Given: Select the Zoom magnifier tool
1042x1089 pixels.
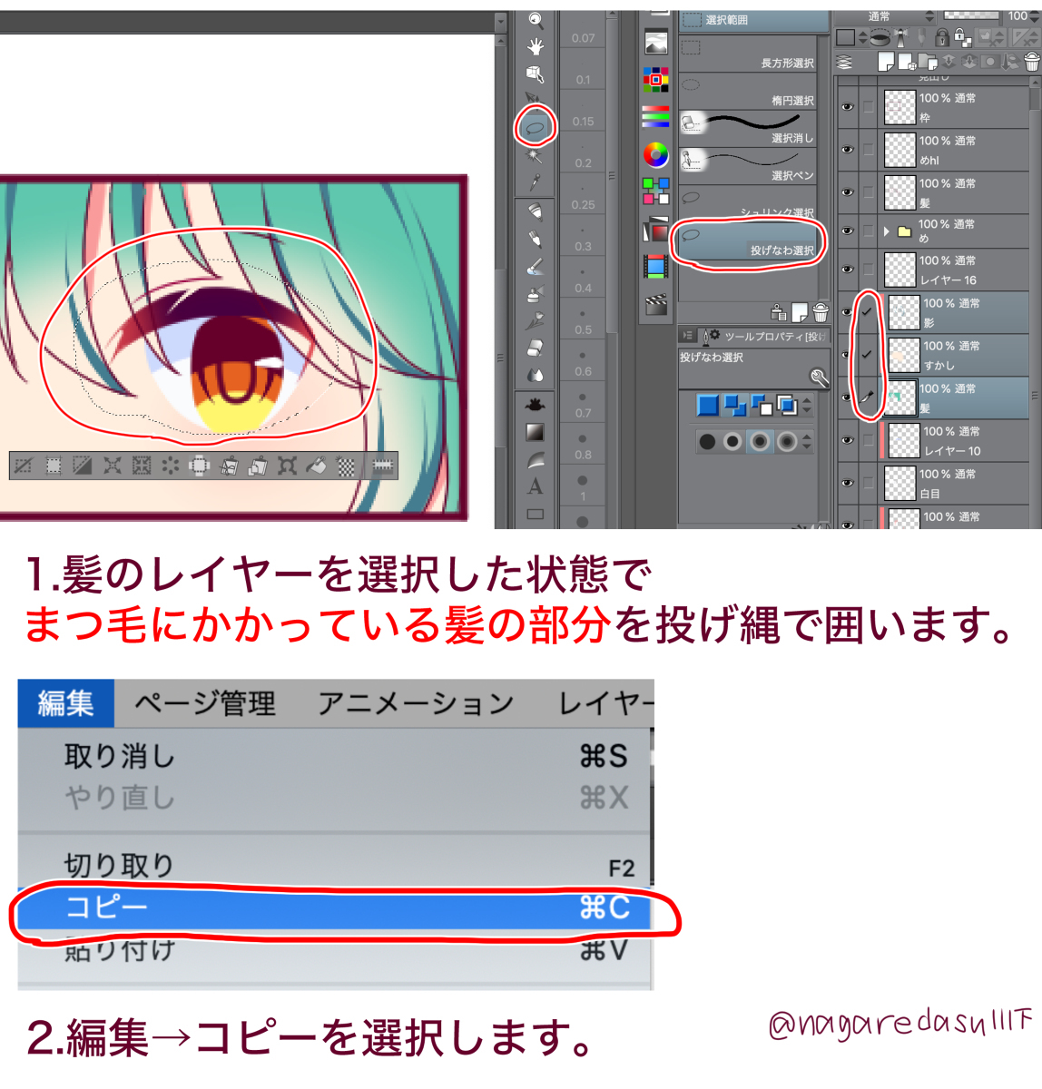Looking at the screenshot, I should [534, 18].
